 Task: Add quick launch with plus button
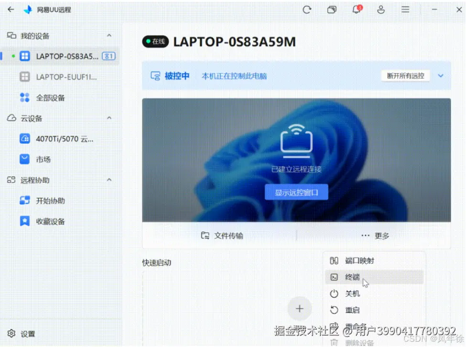tap(299, 309)
